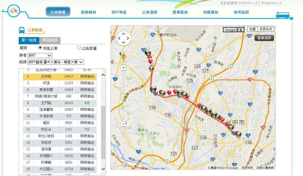Click the stop list scroll down arrow

coord(104,169)
